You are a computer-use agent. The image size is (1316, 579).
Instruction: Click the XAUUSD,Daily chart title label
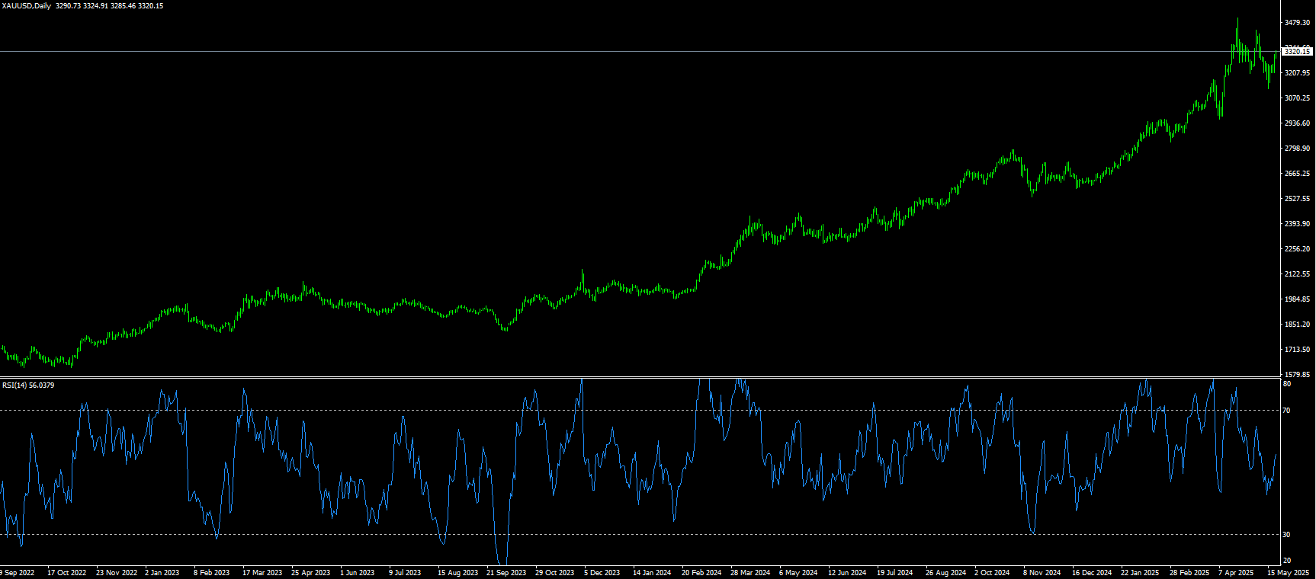26,6
